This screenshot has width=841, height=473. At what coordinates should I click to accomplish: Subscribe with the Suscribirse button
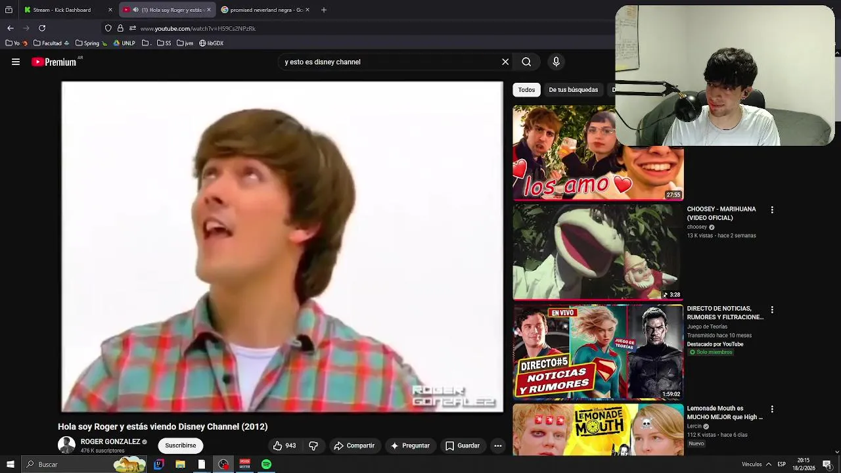180,445
